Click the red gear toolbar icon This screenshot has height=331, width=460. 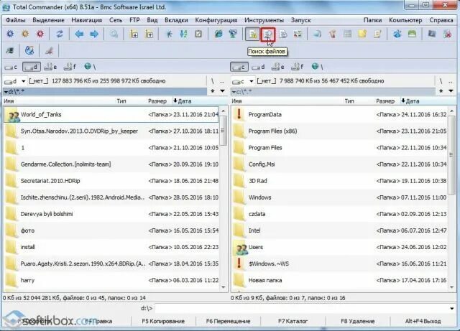tap(40, 34)
